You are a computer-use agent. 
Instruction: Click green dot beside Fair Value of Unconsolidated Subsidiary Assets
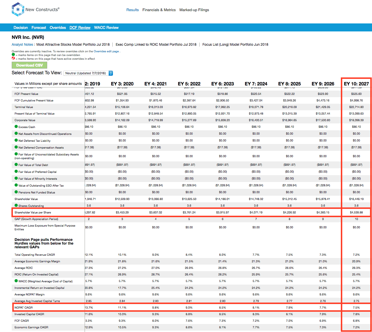(x=16, y=154)
